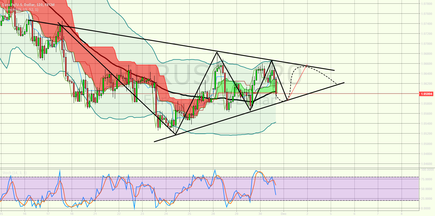The image size is (435, 216).
Task: Select date 28 on the time axis
Action: (x=213, y=213)
